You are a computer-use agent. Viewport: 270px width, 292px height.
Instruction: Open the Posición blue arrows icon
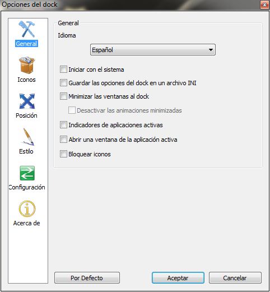[27, 101]
